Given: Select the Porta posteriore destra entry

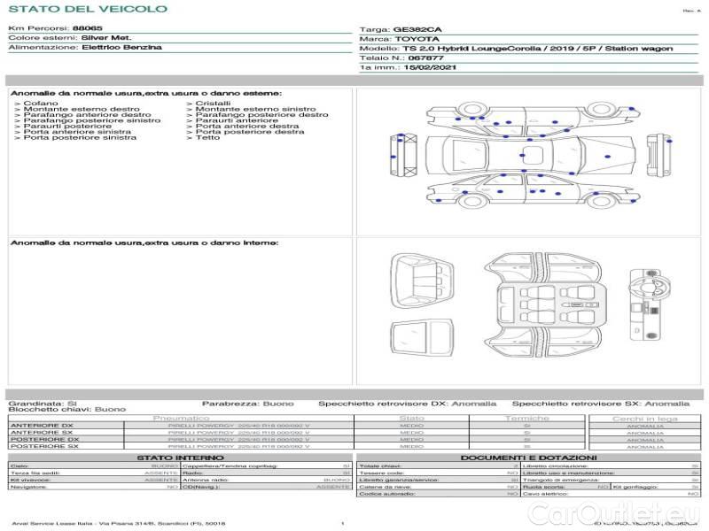Looking at the screenshot, I should click(250, 132).
